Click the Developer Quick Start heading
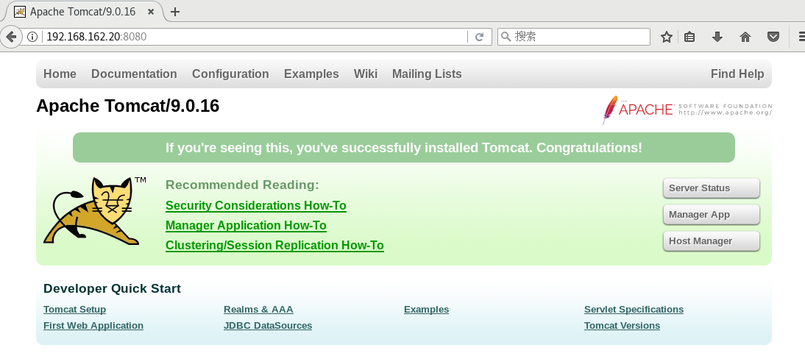The image size is (805, 356). (x=112, y=288)
